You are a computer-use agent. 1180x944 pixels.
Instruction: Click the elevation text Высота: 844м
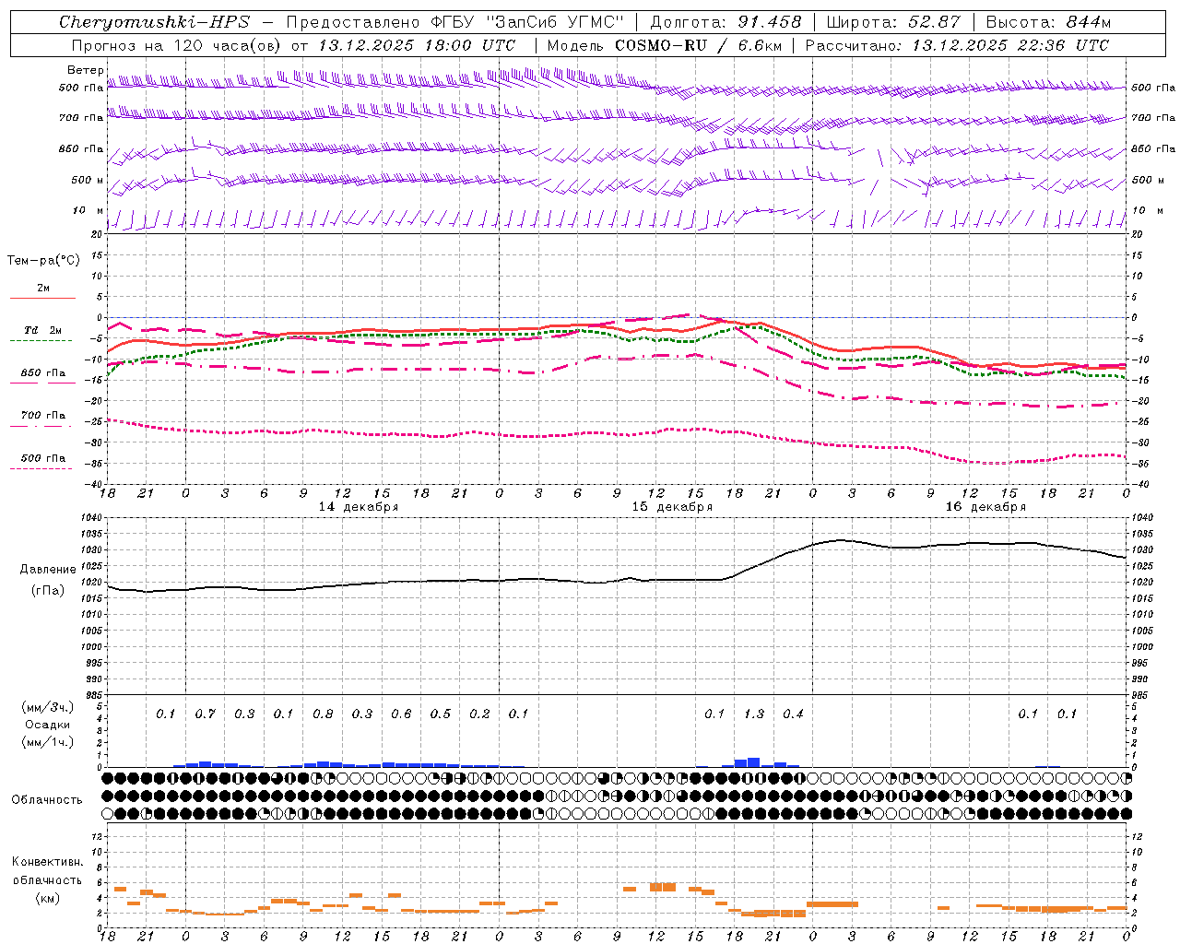click(1048, 22)
